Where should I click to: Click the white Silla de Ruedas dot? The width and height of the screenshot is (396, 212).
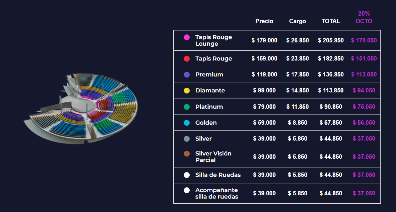click(x=187, y=175)
